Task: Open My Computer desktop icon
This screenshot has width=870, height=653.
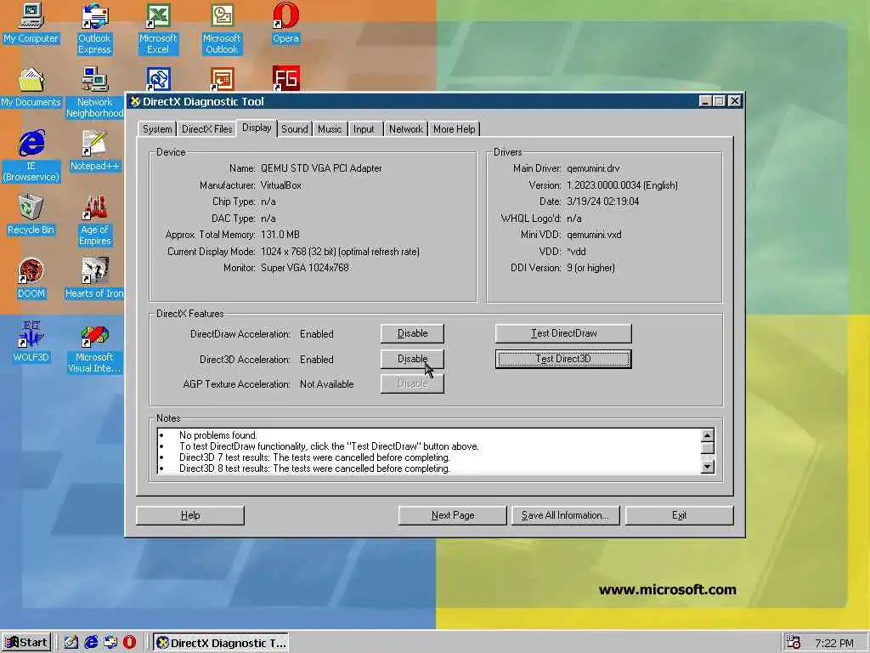Action: pyautogui.click(x=31, y=23)
